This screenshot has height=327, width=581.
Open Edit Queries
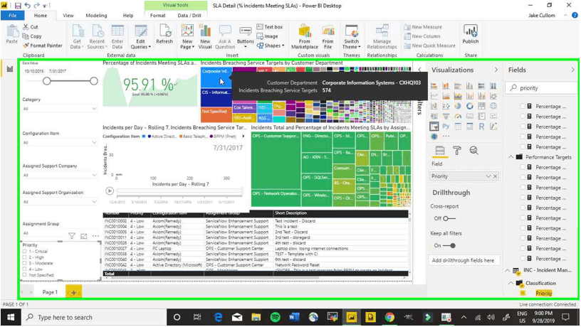coord(141,36)
